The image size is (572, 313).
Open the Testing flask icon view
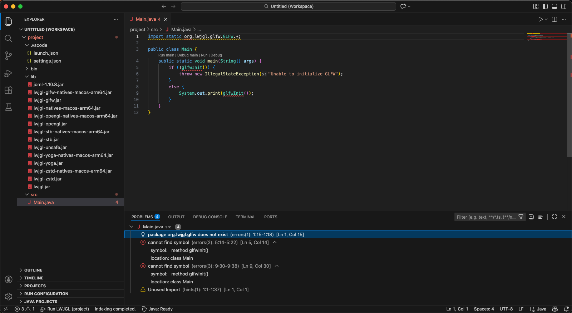coord(9,107)
